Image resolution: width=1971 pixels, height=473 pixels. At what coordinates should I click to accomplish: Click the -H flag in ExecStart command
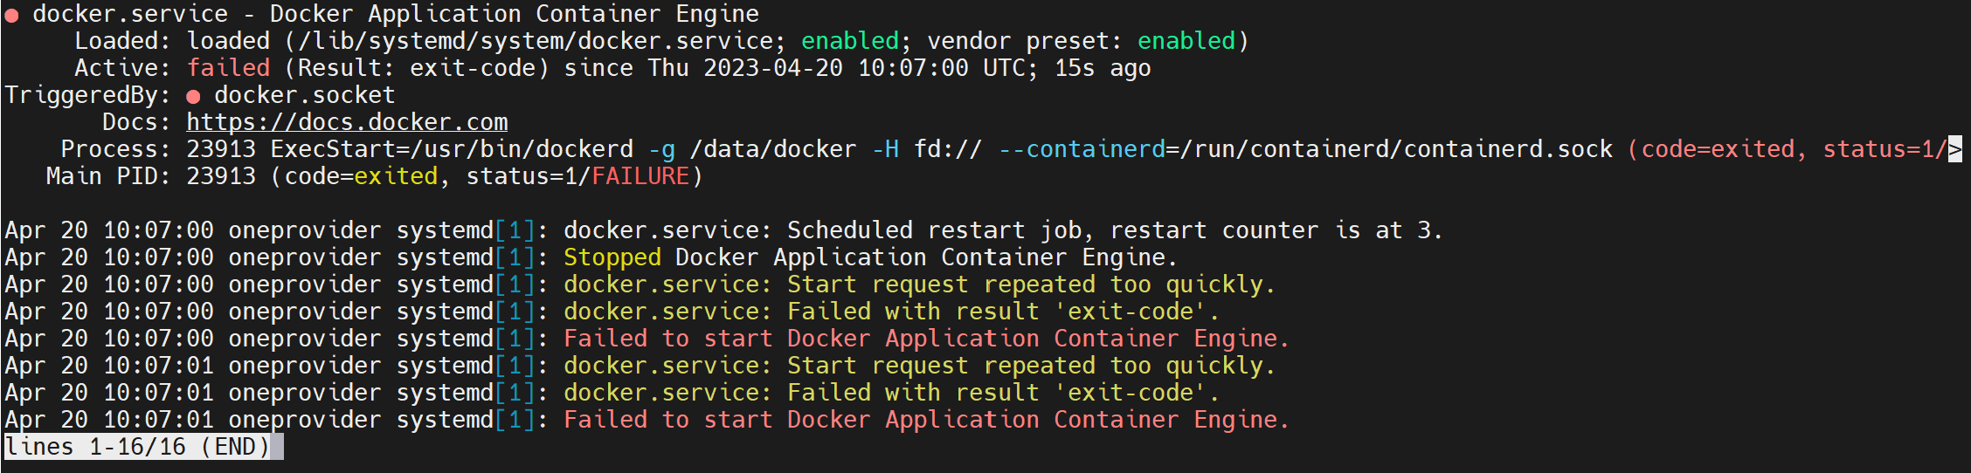tap(885, 149)
